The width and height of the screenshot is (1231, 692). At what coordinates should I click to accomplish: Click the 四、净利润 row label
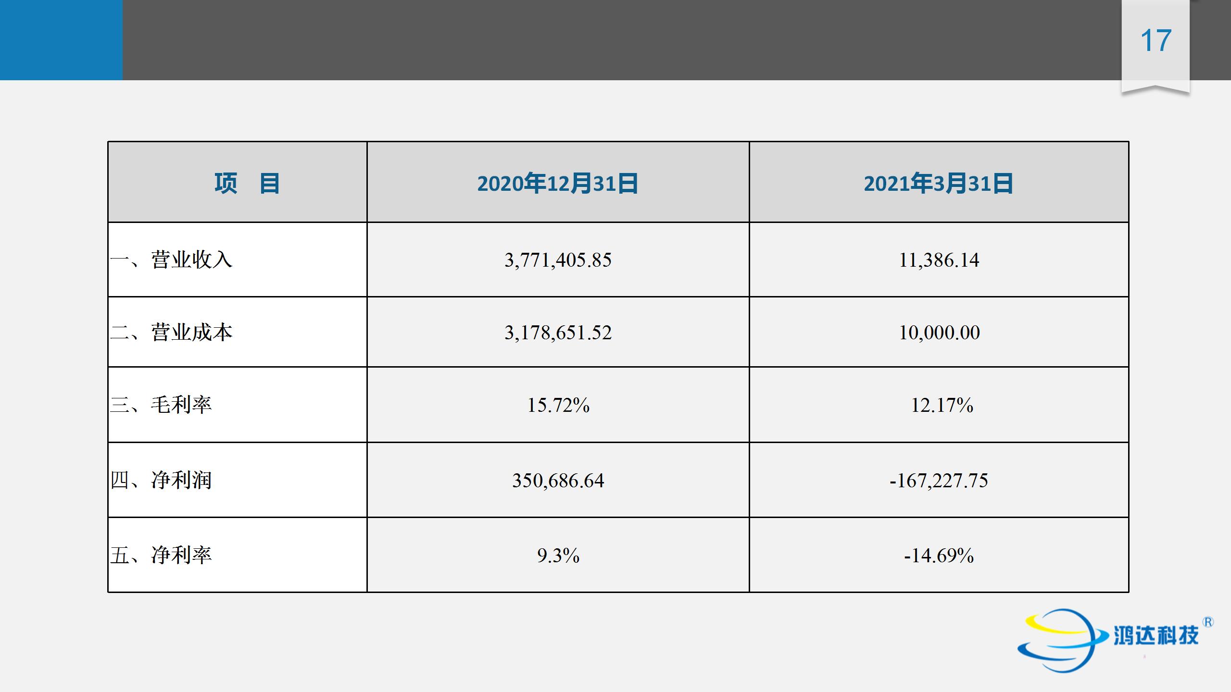click(x=161, y=480)
